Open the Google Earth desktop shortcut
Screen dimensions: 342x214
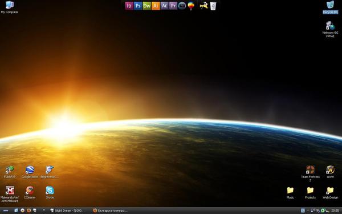coord(30,172)
